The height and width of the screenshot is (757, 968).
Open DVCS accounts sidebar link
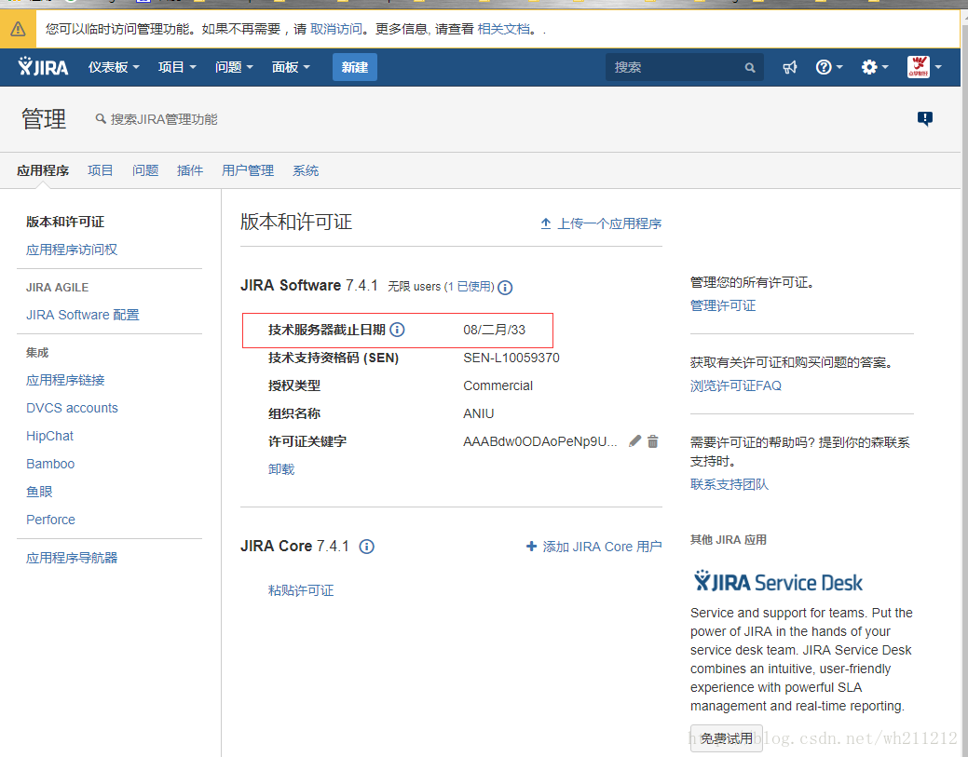pos(73,408)
